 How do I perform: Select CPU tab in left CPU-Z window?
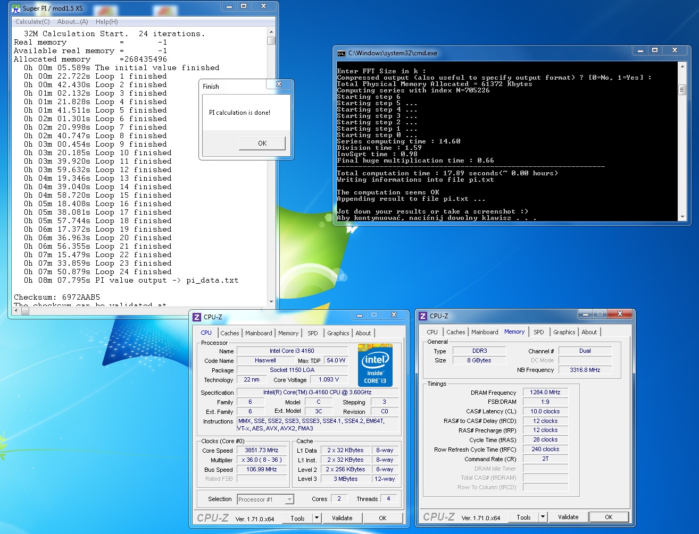click(x=206, y=333)
